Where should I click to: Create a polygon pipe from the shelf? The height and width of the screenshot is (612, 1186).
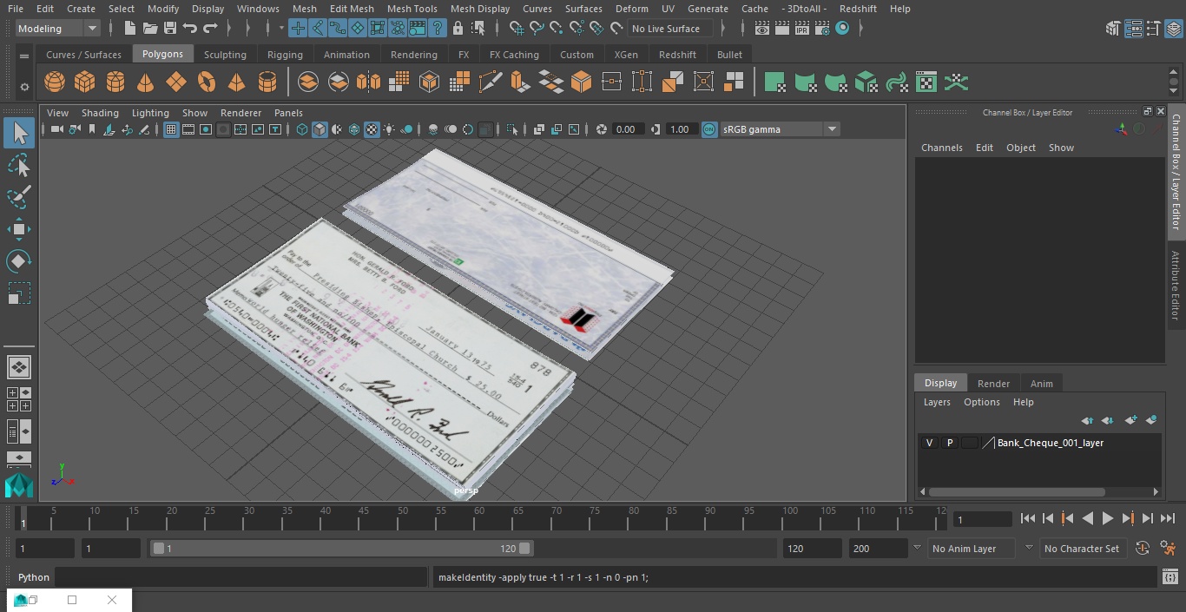click(267, 82)
